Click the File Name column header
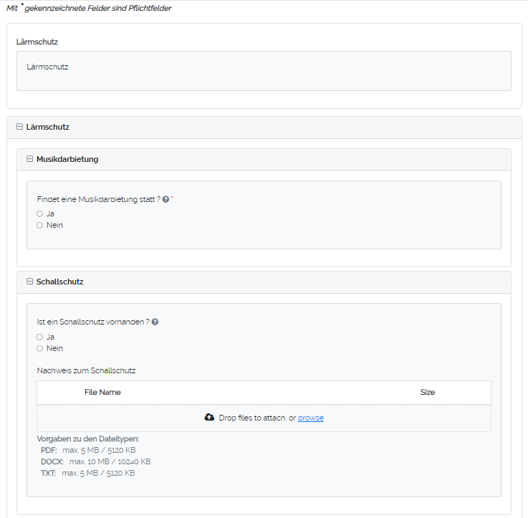Screen dimensions: 528x518 point(102,393)
